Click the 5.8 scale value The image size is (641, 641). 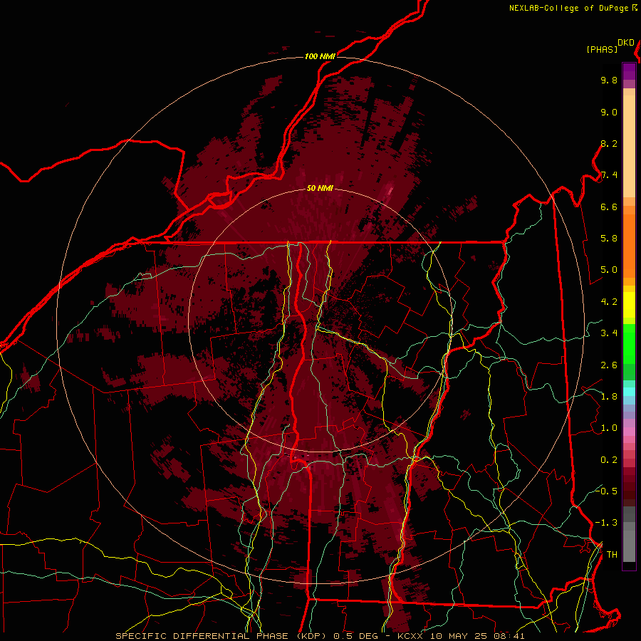tap(609, 239)
